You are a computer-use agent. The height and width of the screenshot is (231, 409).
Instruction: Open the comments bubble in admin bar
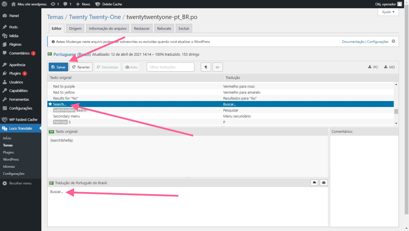tap(67, 4)
